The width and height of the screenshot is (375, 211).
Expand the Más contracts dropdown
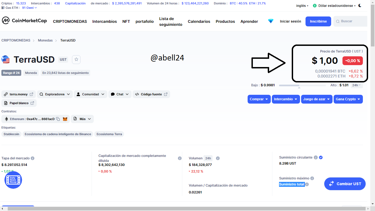(x=82, y=119)
